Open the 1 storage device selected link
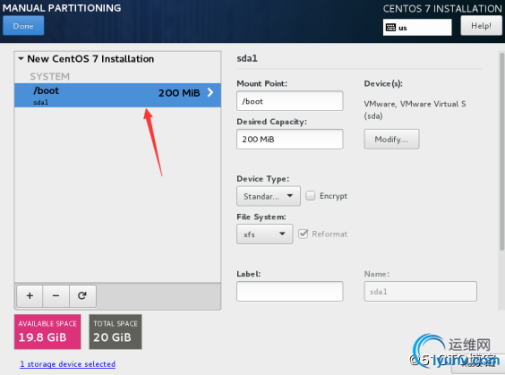505x375 pixels. pos(68,364)
